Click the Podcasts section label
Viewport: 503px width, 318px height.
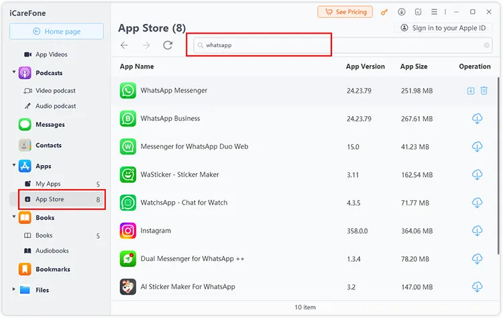[49, 73]
